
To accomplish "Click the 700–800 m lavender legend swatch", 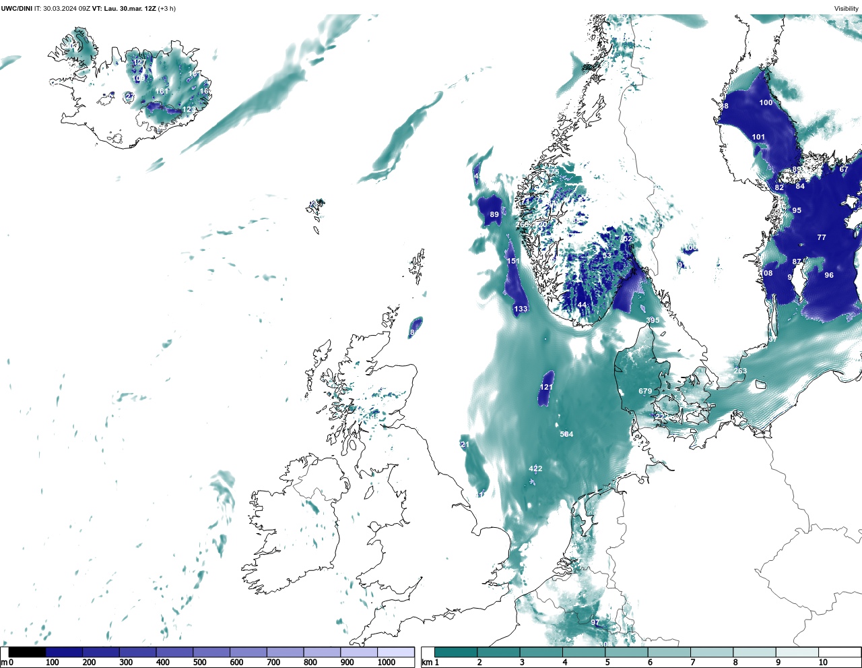I will (x=285, y=652).
